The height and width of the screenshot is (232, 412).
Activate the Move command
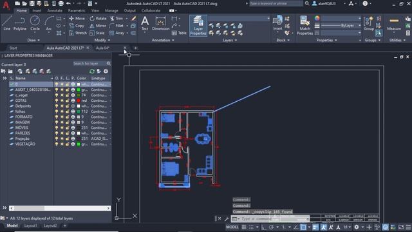point(77,19)
